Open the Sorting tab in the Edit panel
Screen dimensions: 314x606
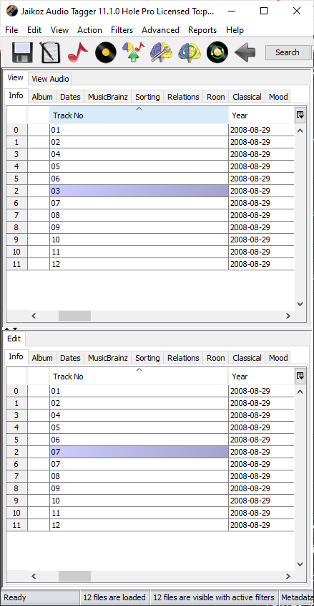(x=147, y=357)
